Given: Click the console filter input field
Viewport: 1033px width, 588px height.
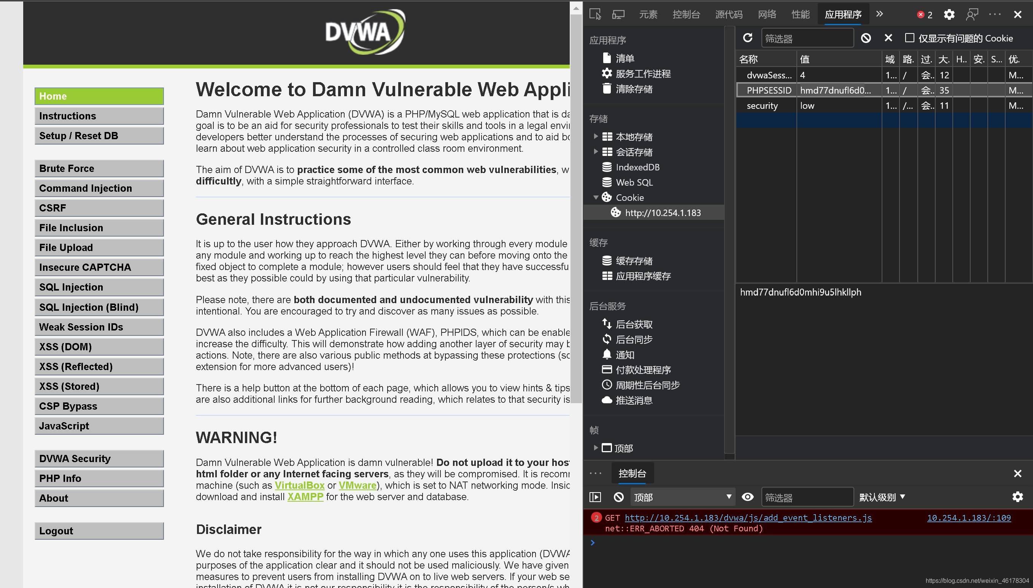Looking at the screenshot, I should click(x=807, y=497).
